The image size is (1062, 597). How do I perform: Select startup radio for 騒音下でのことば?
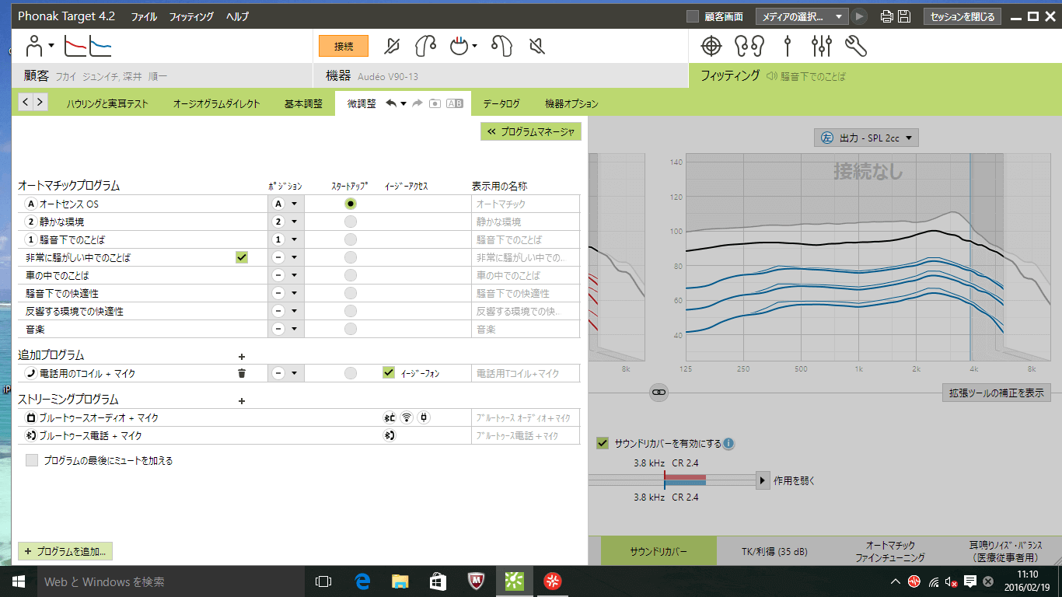click(351, 239)
